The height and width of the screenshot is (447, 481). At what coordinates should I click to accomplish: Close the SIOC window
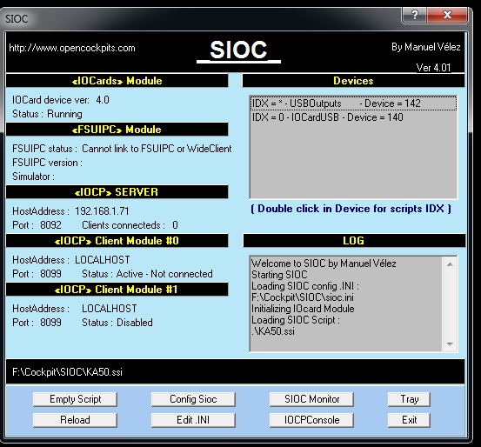coord(447,15)
